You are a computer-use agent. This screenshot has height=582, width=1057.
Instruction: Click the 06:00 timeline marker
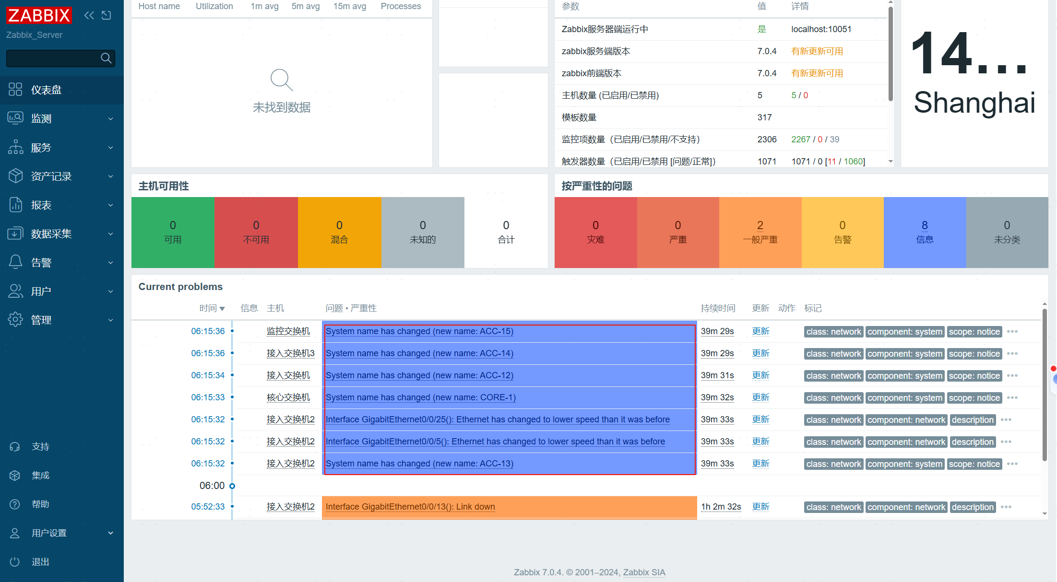tap(232, 486)
